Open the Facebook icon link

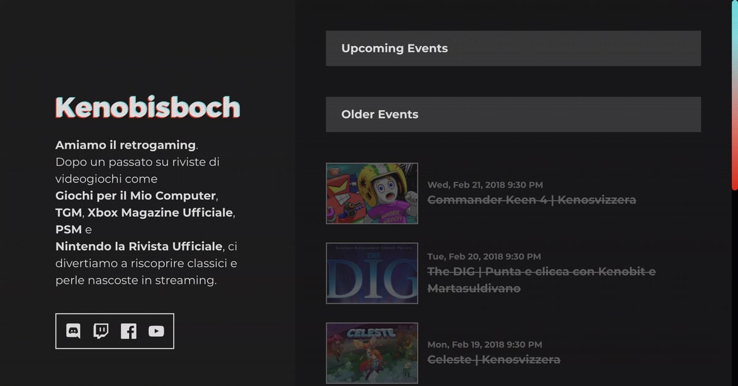(129, 331)
